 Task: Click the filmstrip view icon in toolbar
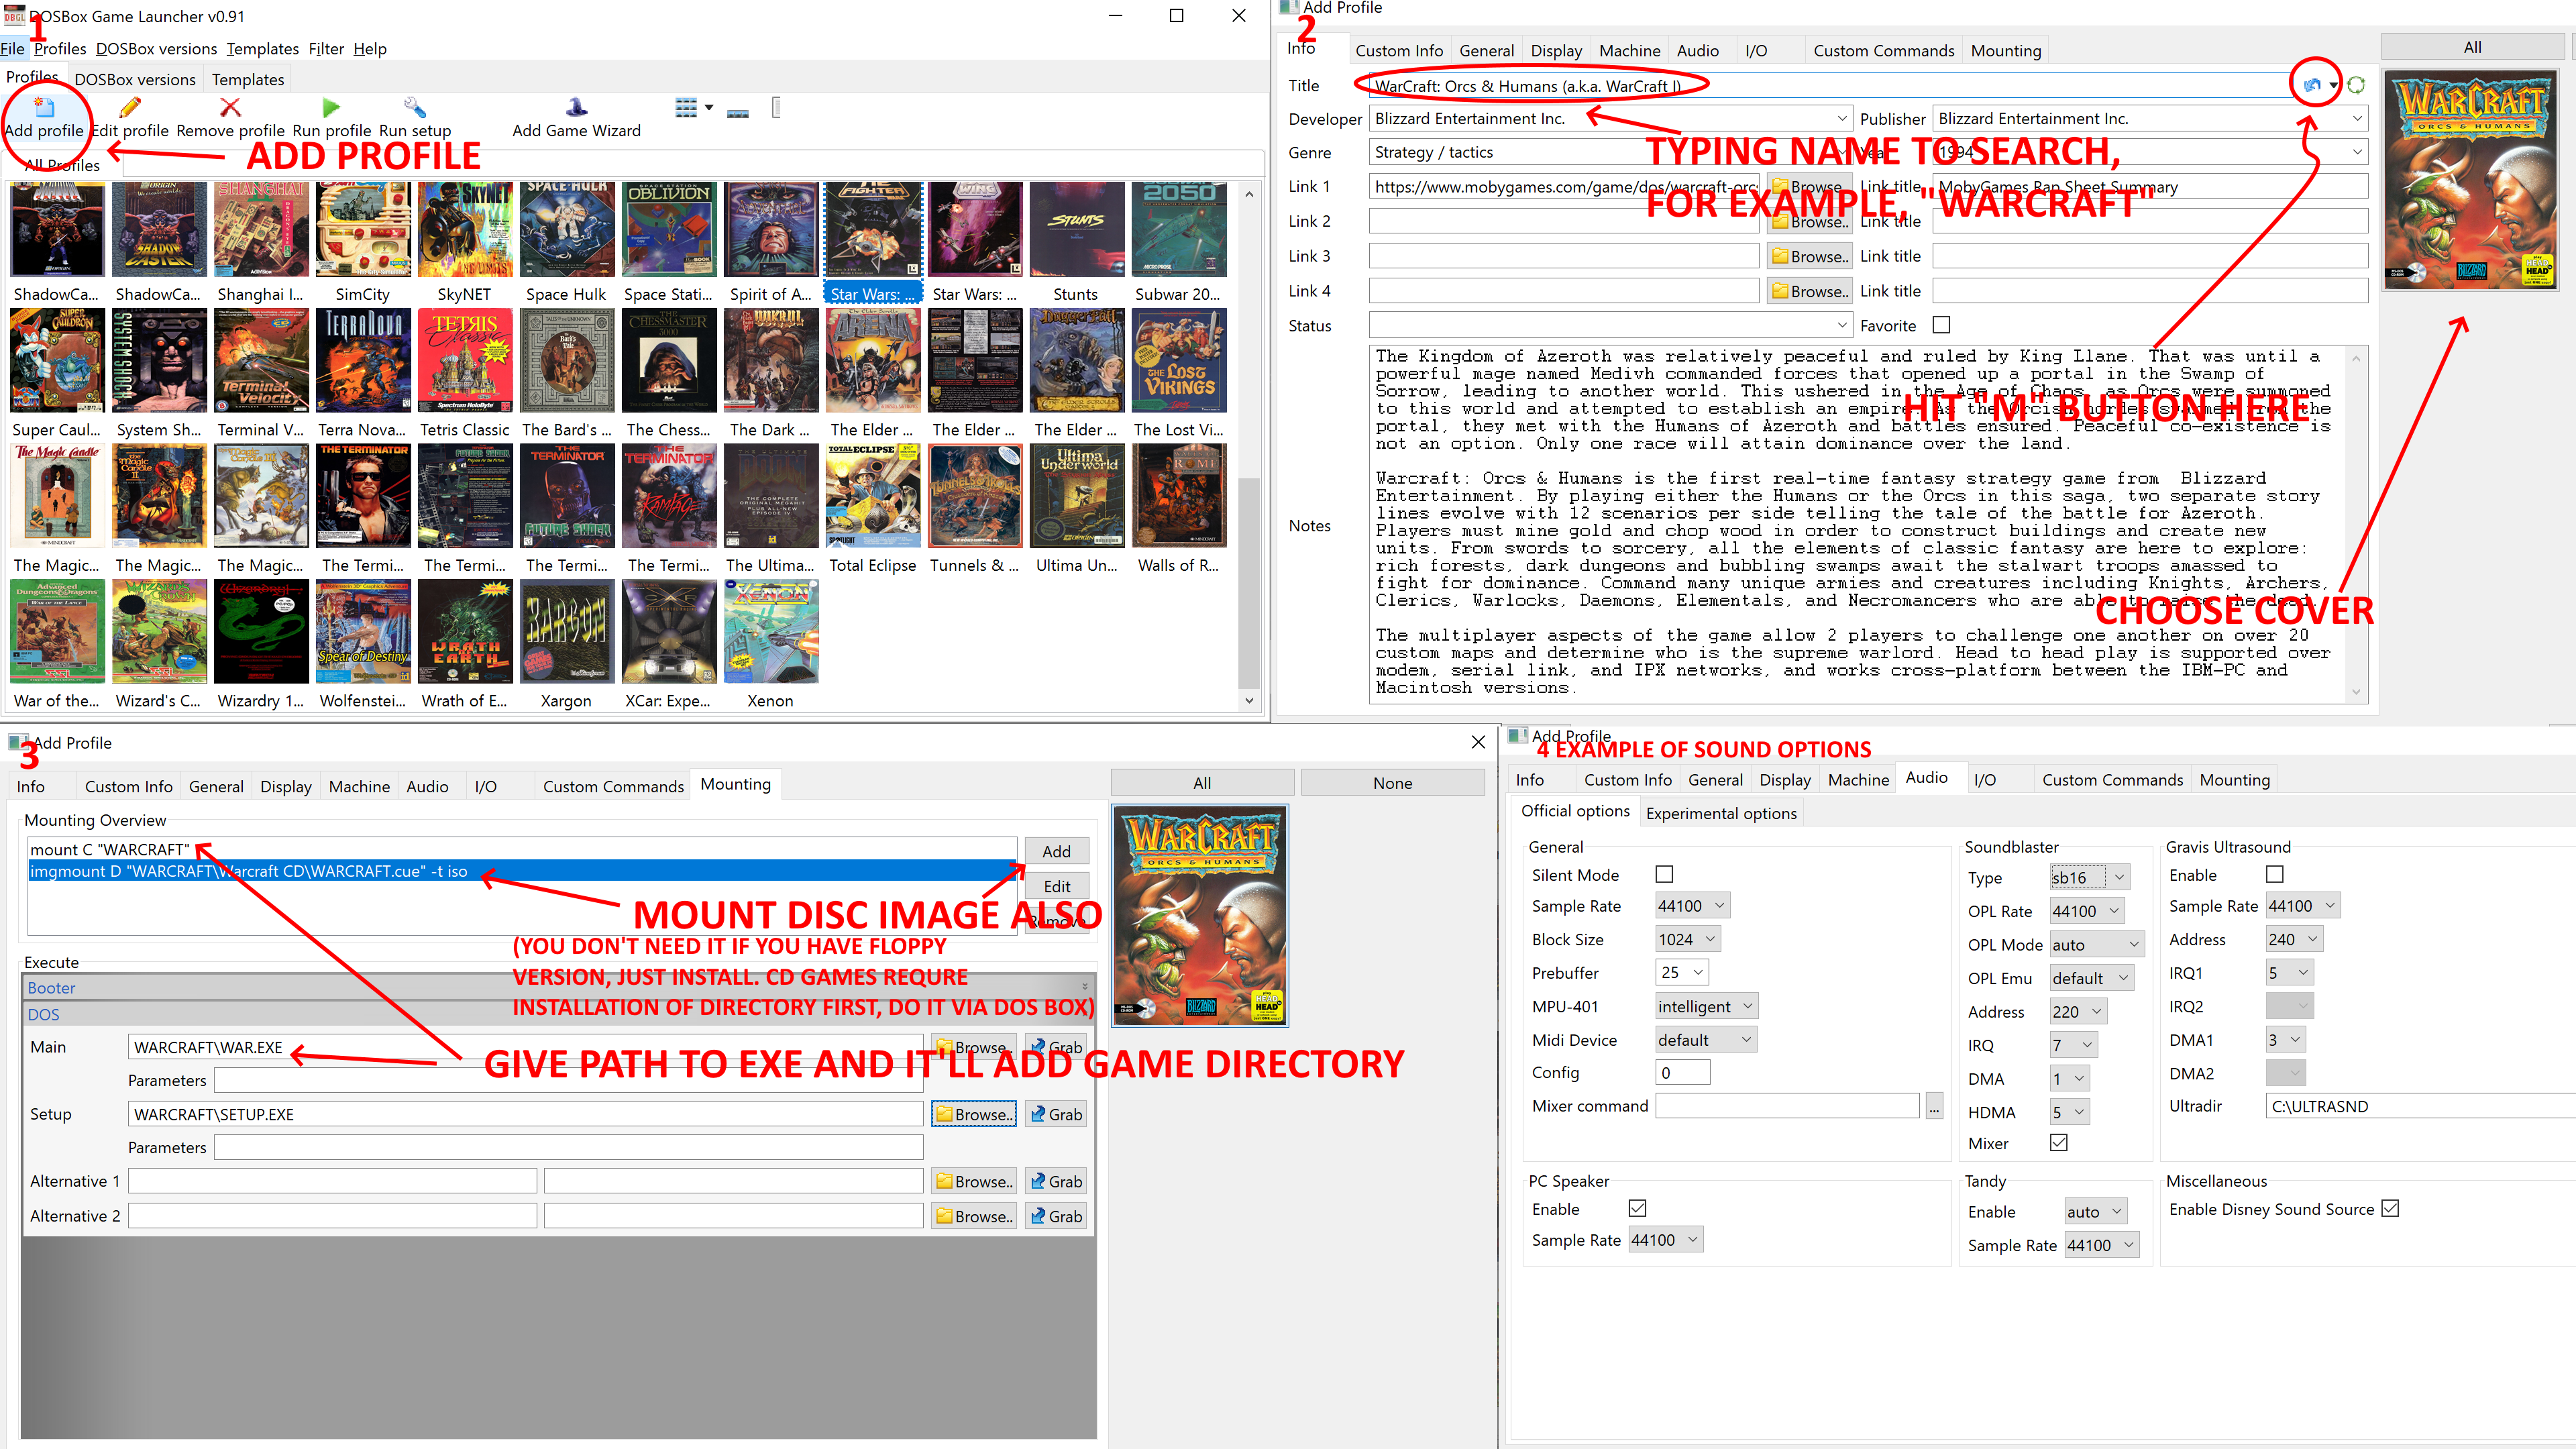pos(738,113)
